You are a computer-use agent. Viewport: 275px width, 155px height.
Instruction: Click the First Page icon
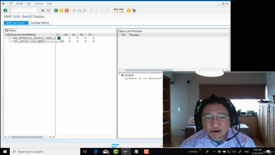point(92,10)
